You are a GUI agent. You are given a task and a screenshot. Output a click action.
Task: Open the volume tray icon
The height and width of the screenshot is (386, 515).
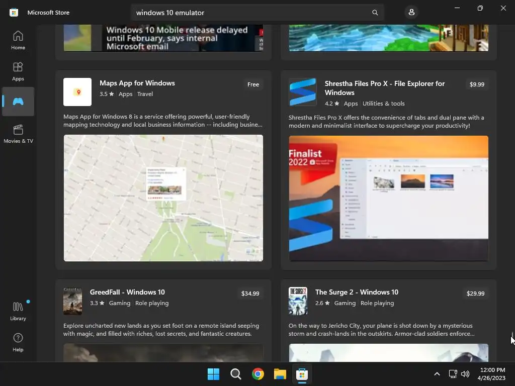[x=465, y=374]
